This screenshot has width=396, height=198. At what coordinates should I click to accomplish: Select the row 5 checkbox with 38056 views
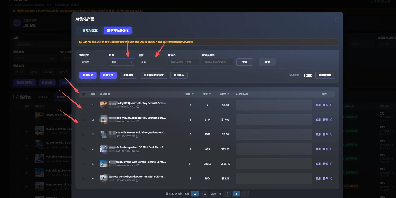(84, 164)
